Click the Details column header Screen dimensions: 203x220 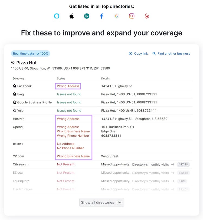106,78
